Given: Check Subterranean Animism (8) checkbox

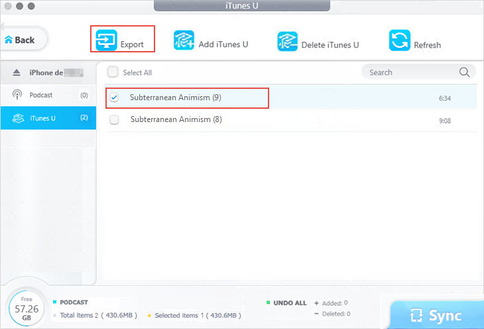Looking at the screenshot, I should [114, 119].
